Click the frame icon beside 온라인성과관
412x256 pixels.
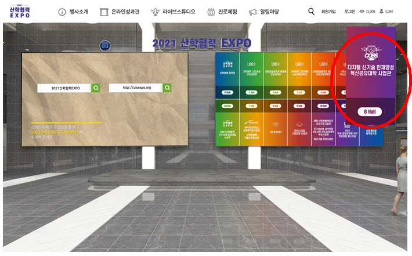[104, 12]
